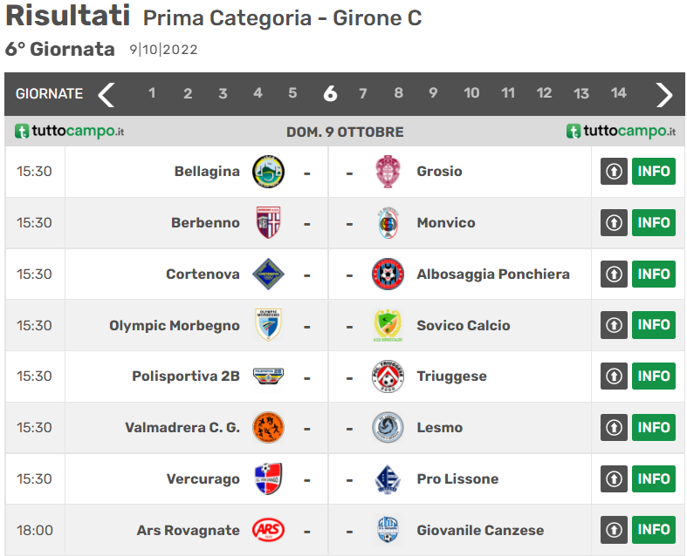The image size is (687, 556).
Task: Go to previous giornata with left arrow
Action: click(106, 94)
